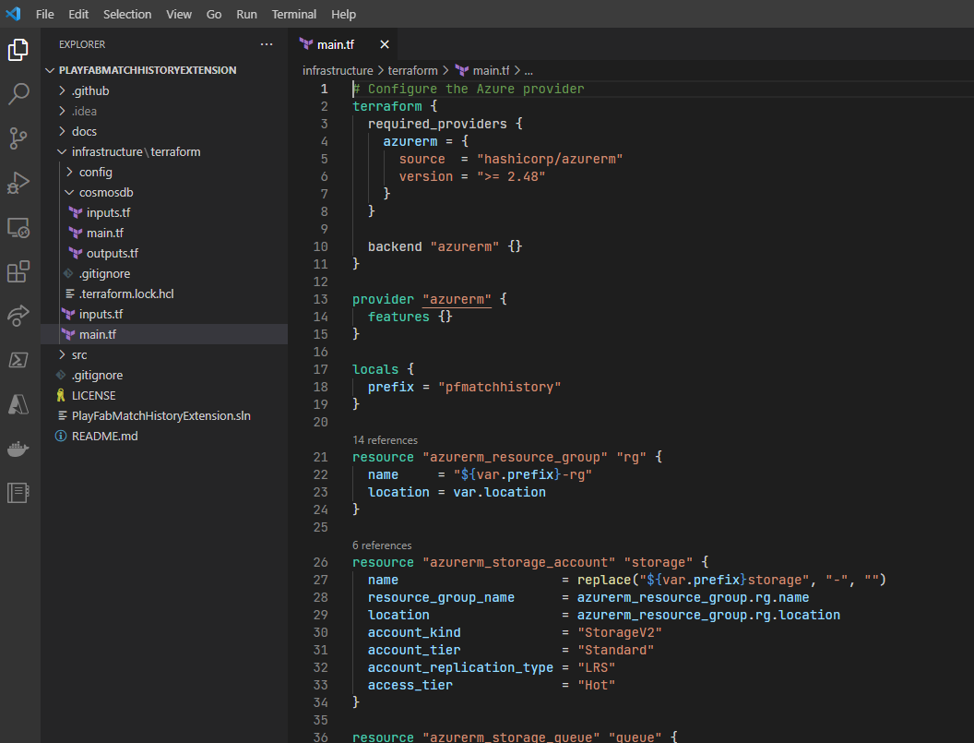Open the Docker view in activity bar

(x=18, y=449)
